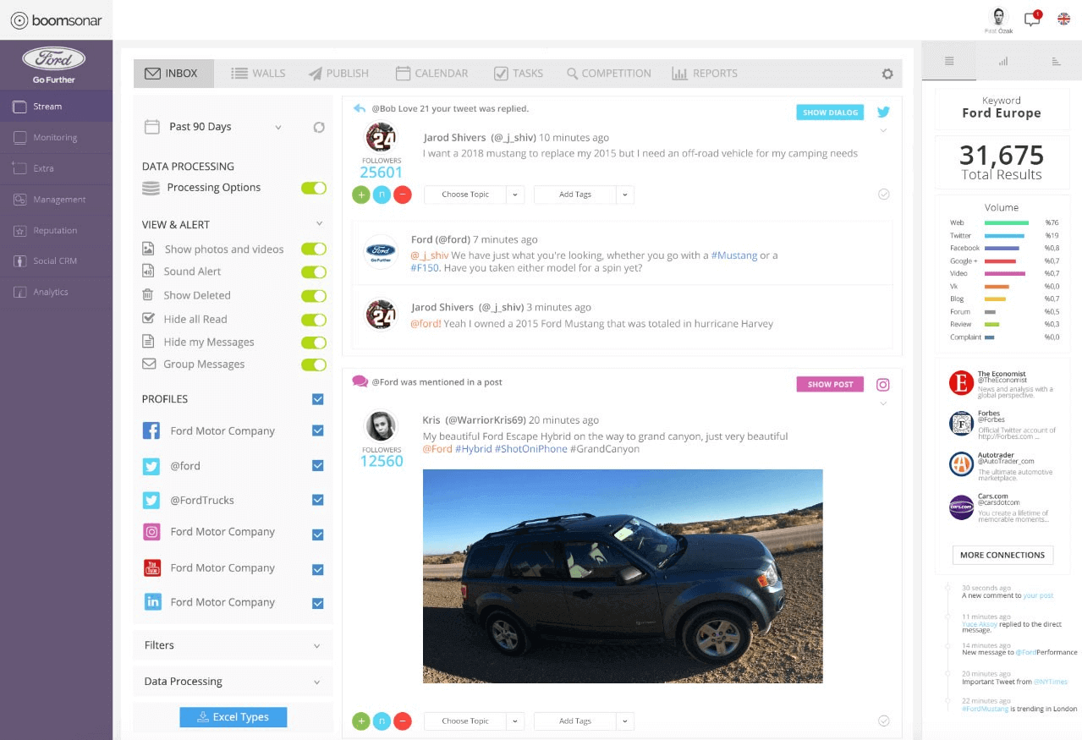The width and height of the screenshot is (1082, 740).
Task: Toggle Hide my Messages switch
Action: tap(314, 343)
